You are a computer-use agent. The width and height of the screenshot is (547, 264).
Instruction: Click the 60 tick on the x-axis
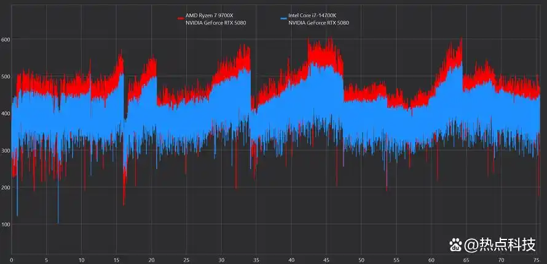(431, 260)
